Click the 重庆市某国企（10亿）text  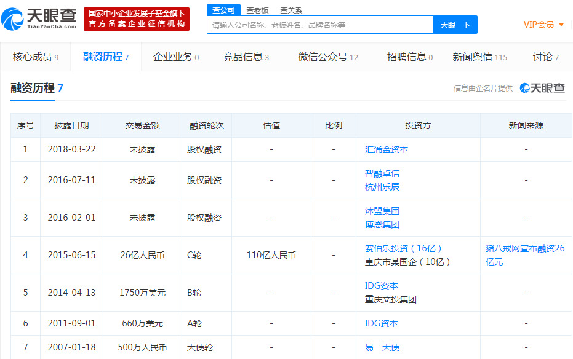407,262
